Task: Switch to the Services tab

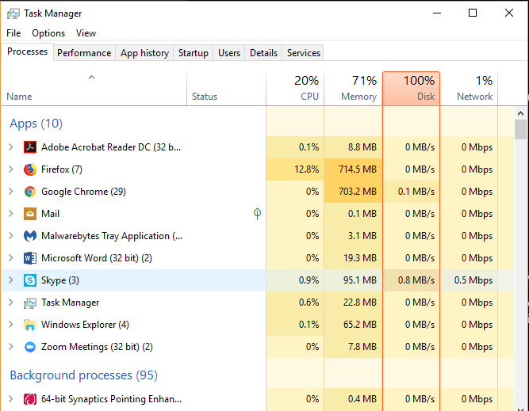Action: pos(303,53)
